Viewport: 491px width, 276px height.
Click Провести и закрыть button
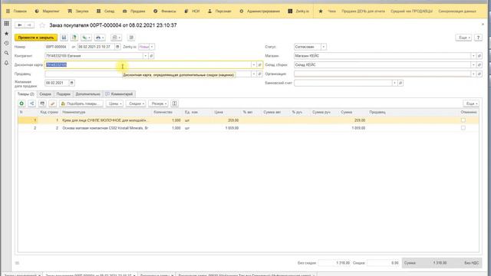tap(36, 38)
